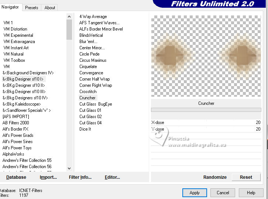Adjust the Y-dose slider
Screen dimensions: 268x199
point(206,129)
